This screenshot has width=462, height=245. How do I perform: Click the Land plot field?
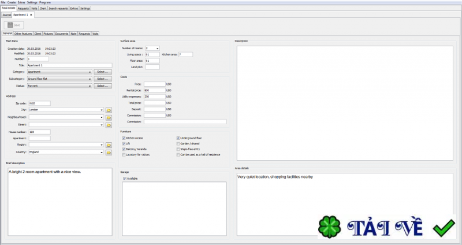(x=152, y=67)
